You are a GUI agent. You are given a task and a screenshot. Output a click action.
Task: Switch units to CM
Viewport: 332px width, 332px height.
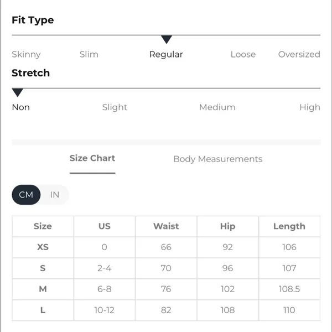[x=26, y=195]
